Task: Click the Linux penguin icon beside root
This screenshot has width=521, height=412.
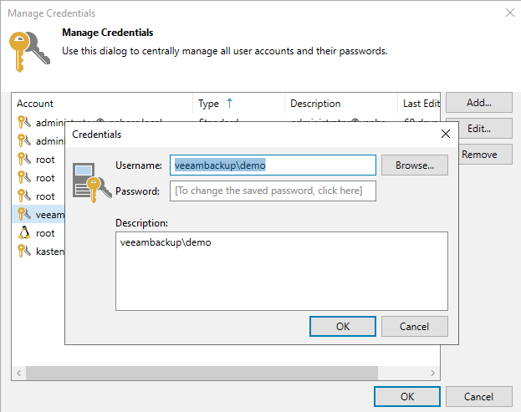Action: tap(23, 233)
